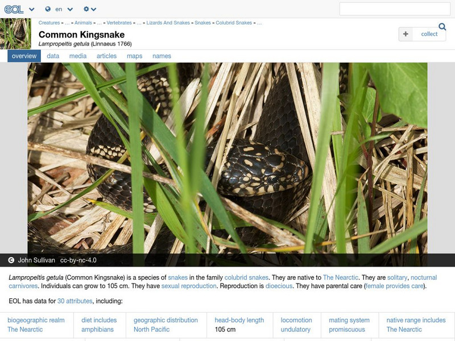Viewport: 455px width, 341px height.
Task: Click the plus icon on the collect button
Action: (406, 34)
